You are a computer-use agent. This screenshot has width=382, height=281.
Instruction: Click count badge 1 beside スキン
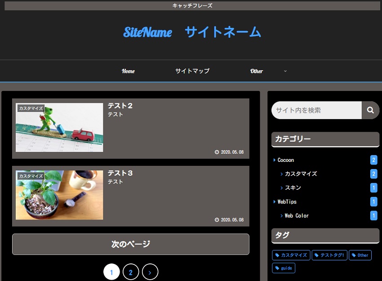point(374,188)
